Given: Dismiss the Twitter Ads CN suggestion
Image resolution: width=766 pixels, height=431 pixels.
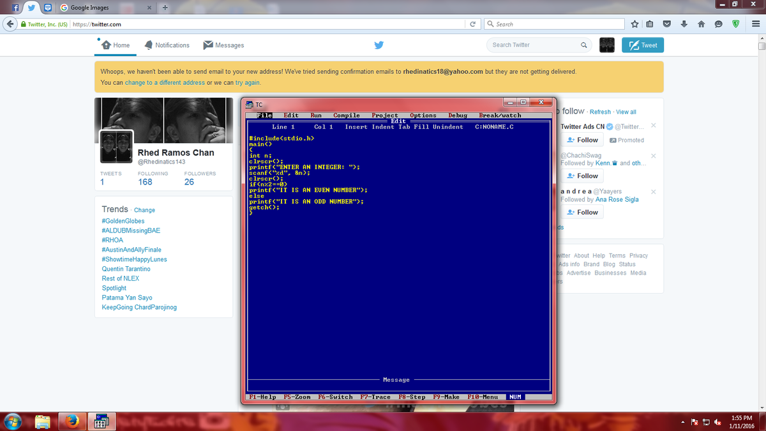Looking at the screenshot, I should point(653,126).
